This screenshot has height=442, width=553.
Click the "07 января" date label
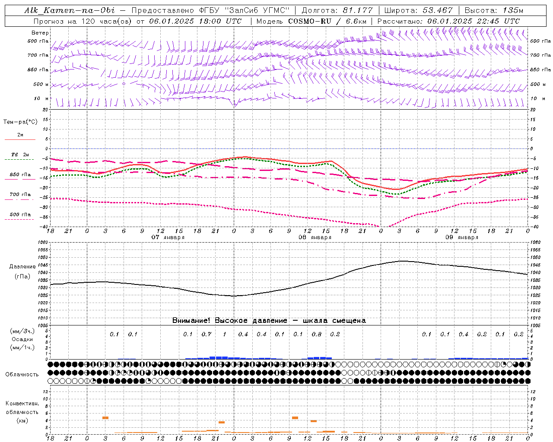point(168,237)
